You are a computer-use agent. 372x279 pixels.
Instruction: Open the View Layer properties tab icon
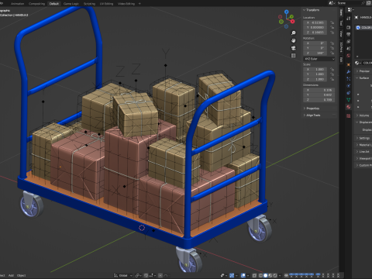(x=349, y=41)
